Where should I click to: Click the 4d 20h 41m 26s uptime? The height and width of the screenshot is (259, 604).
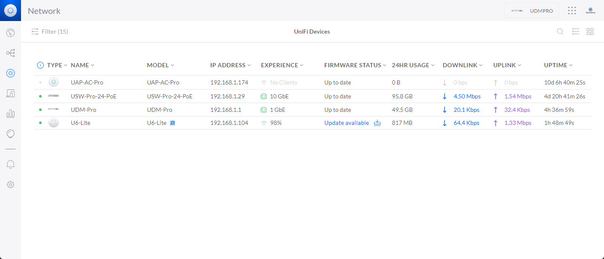pyautogui.click(x=565, y=96)
